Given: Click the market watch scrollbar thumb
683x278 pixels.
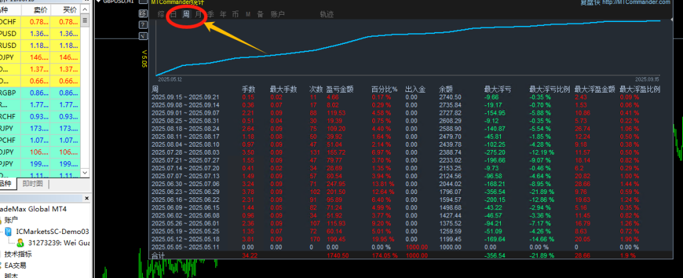Looking at the screenshot, I should click(85, 20).
